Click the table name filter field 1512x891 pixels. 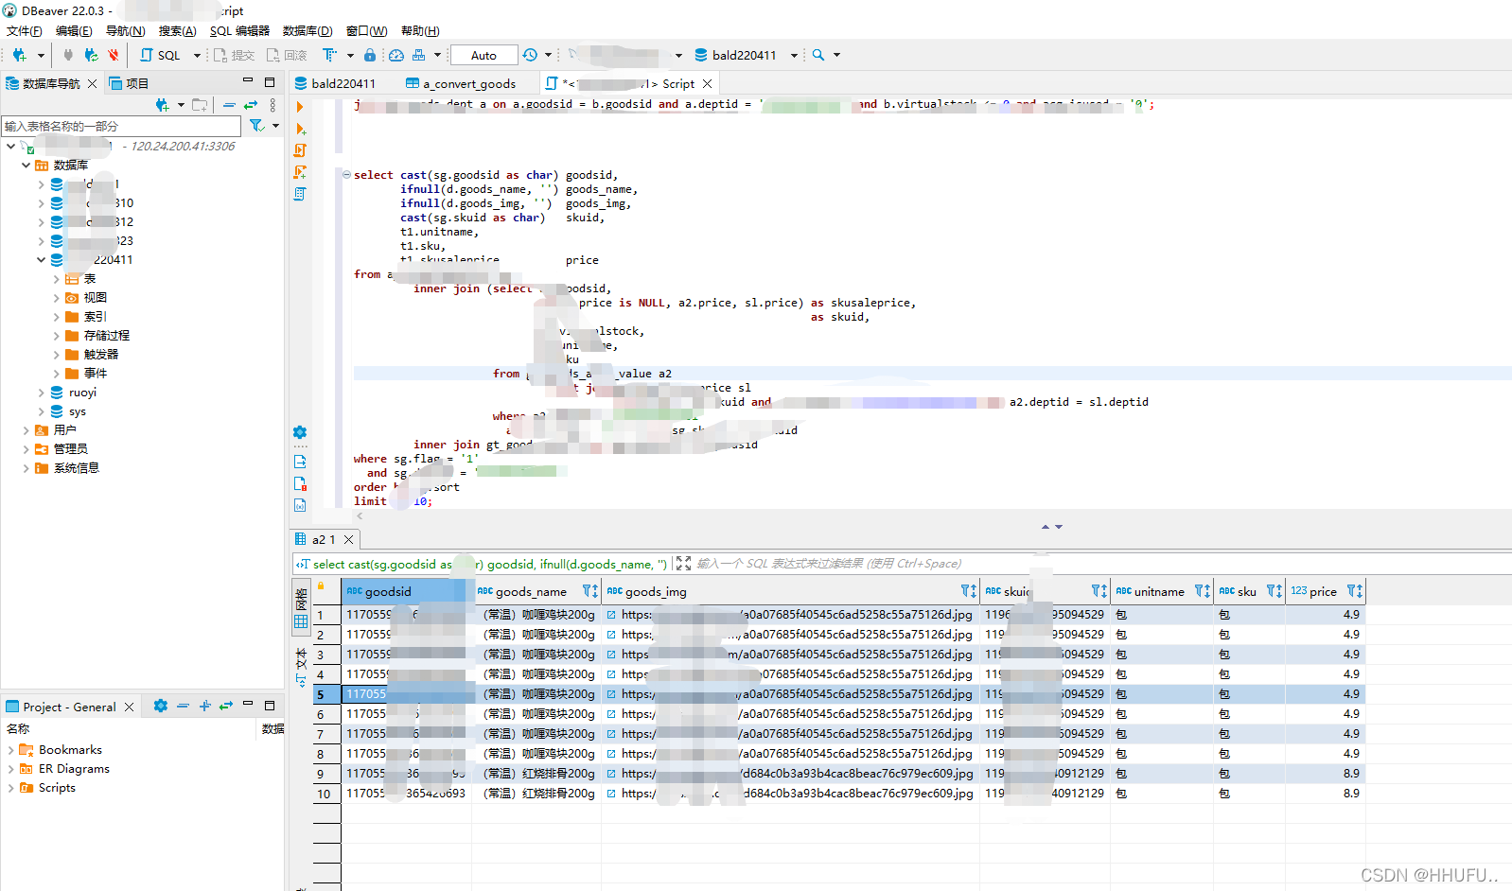tap(121, 126)
